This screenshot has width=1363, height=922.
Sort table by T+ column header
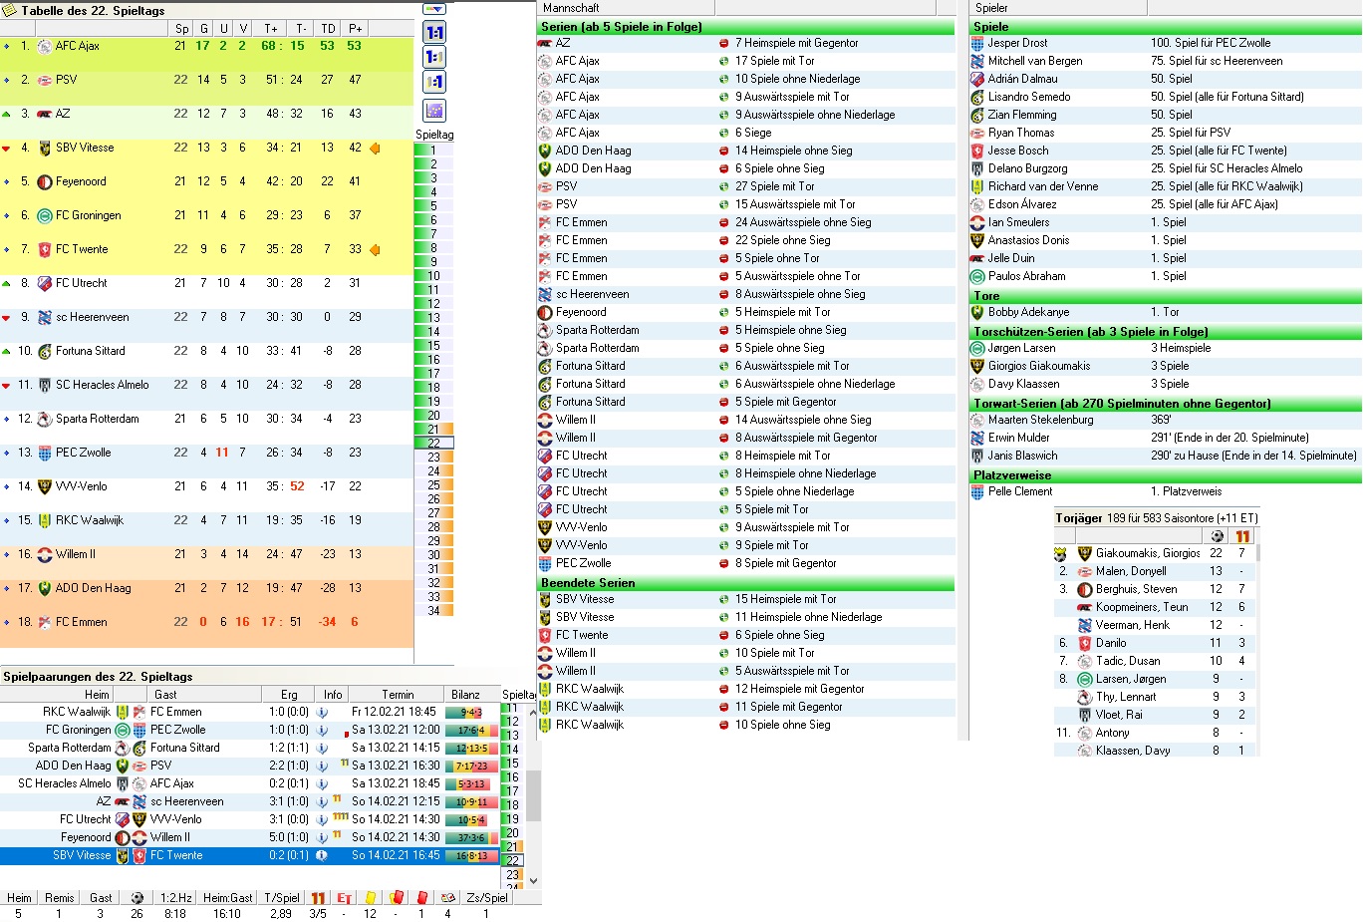(272, 29)
